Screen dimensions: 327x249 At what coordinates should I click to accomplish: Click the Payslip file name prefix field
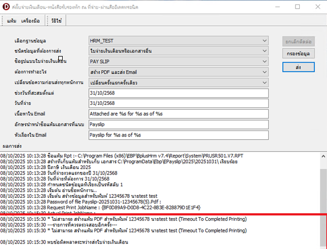click(x=179, y=124)
